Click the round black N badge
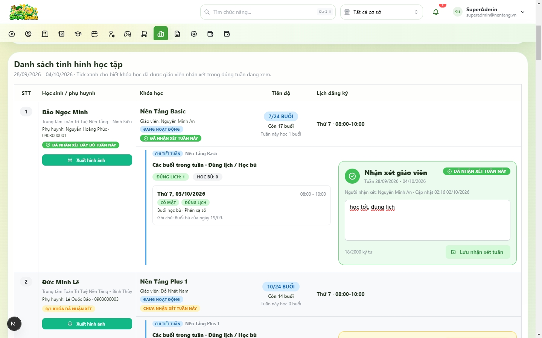 pyautogui.click(x=14, y=324)
